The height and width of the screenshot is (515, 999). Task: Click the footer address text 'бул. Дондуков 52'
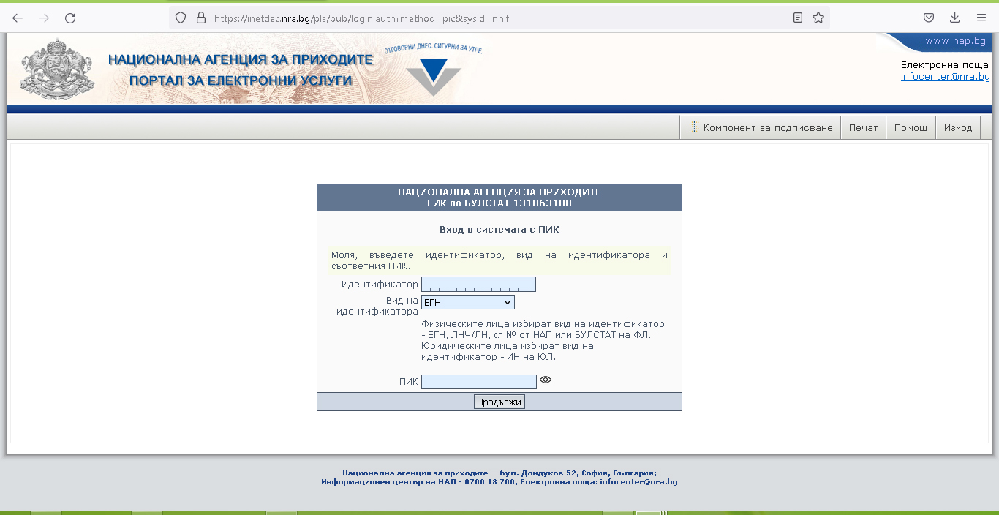pos(540,473)
